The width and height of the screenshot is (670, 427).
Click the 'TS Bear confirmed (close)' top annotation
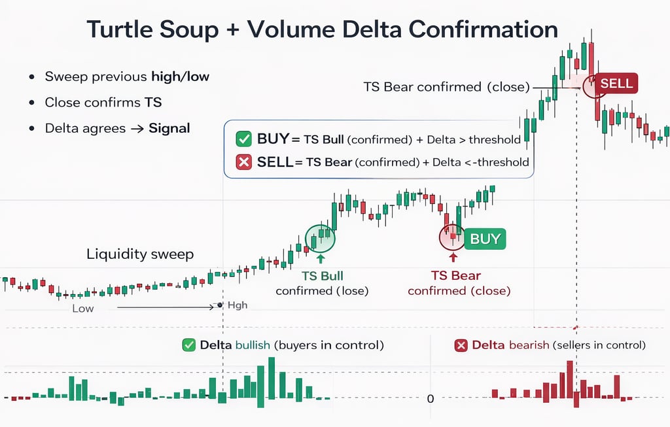click(x=446, y=86)
